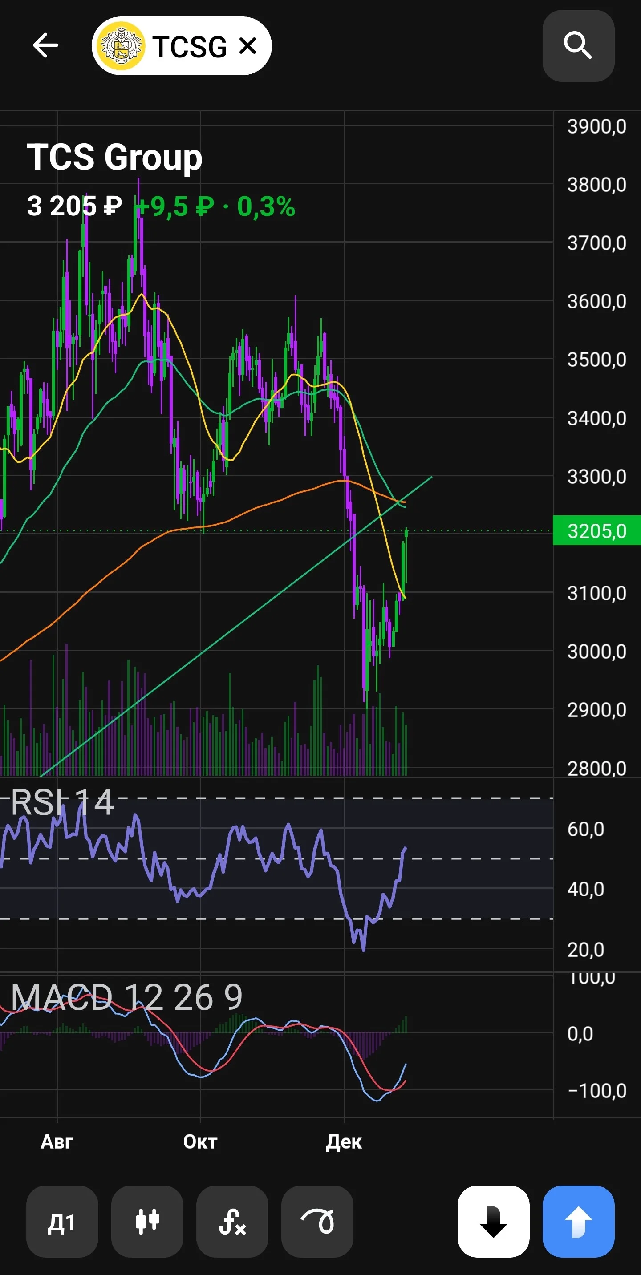Screen dimensions: 641x1275
Task: Open the Д1 timeframe selector
Action: pyautogui.click(x=62, y=1222)
